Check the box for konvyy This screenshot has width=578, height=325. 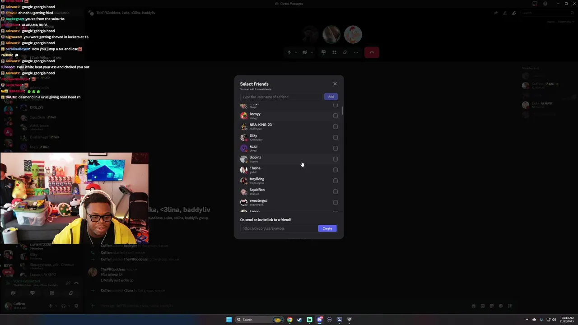pos(336,116)
